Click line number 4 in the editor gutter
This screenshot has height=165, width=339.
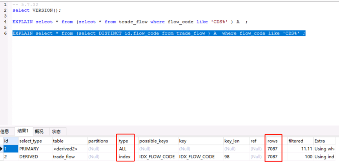pyautogui.click(x=5, y=22)
